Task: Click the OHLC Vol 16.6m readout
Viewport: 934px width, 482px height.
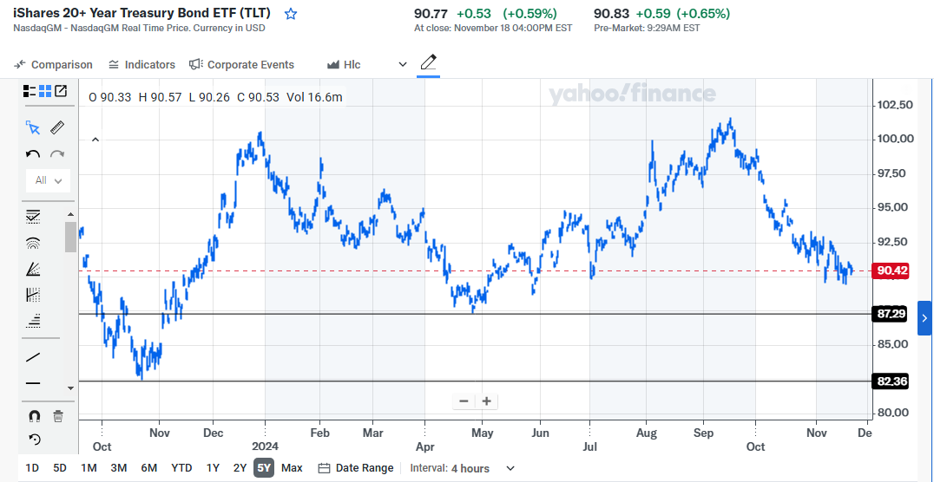Action: click(x=215, y=97)
